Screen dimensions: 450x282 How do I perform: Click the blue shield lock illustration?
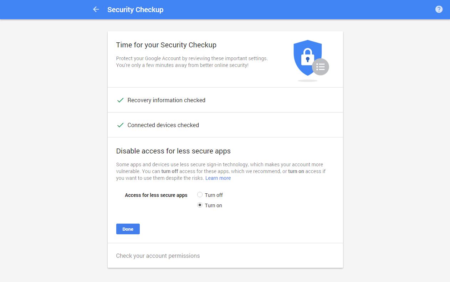(x=307, y=58)
